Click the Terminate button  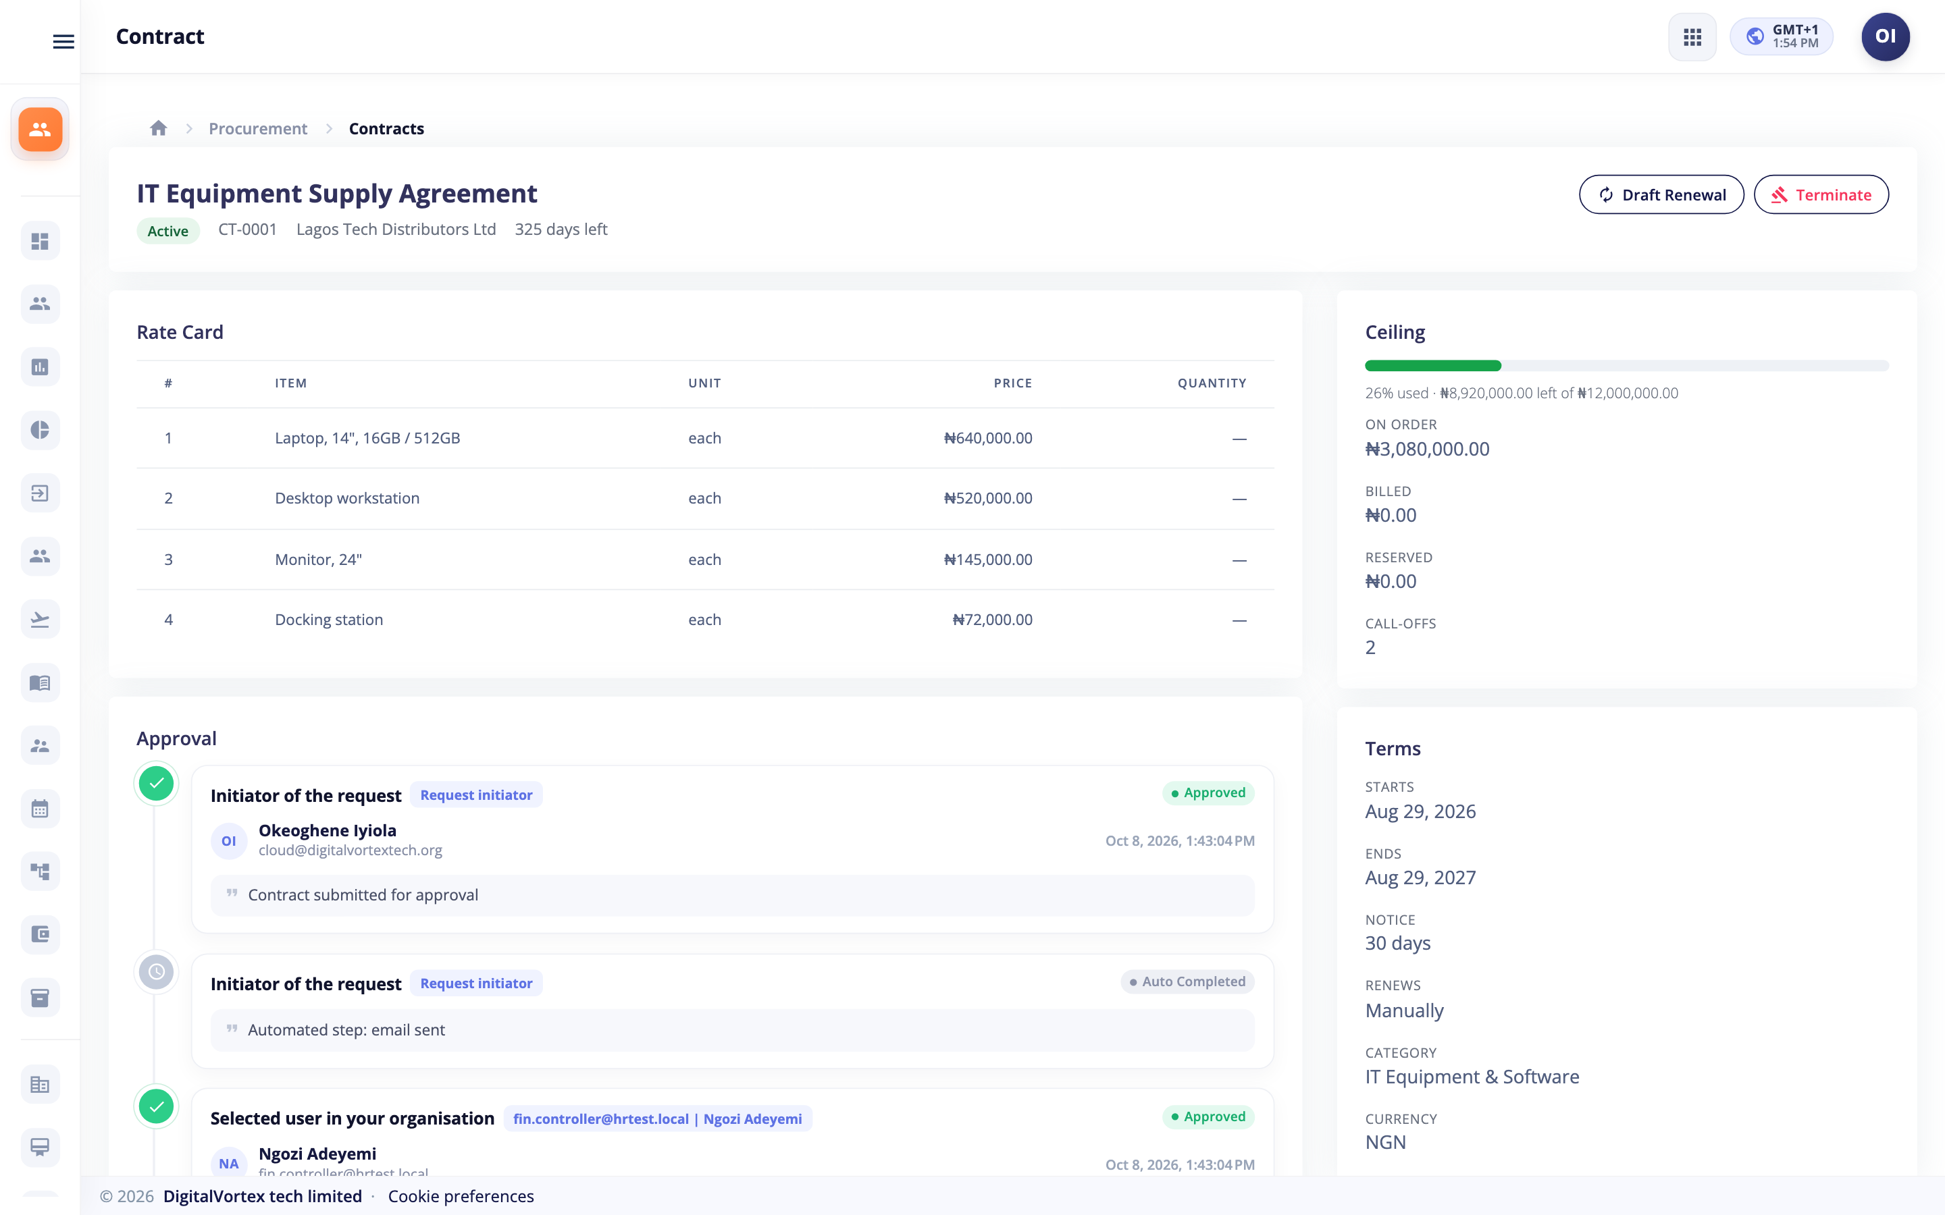point(1821,194)
